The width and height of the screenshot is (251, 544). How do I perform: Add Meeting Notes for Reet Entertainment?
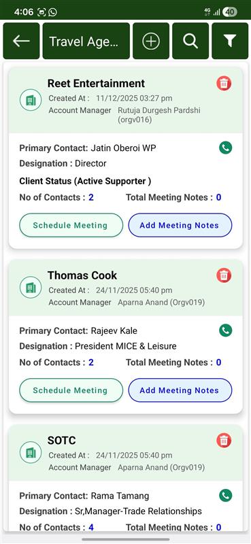[180, 225]
